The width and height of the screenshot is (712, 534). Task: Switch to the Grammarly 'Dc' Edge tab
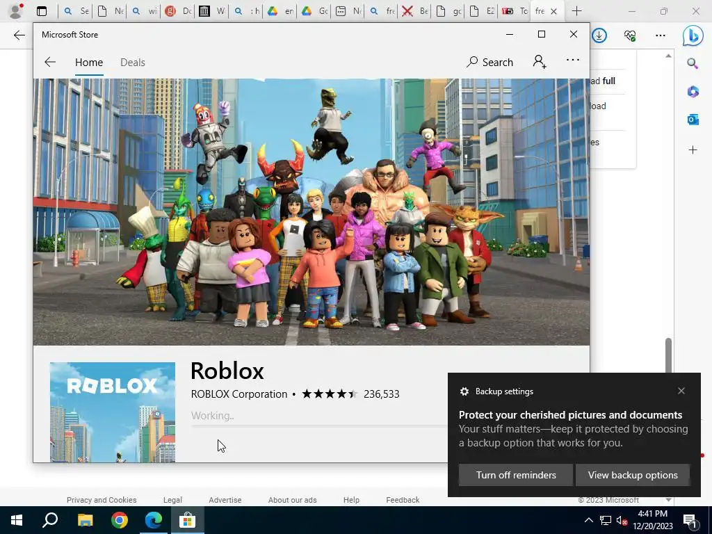point(177,11)
